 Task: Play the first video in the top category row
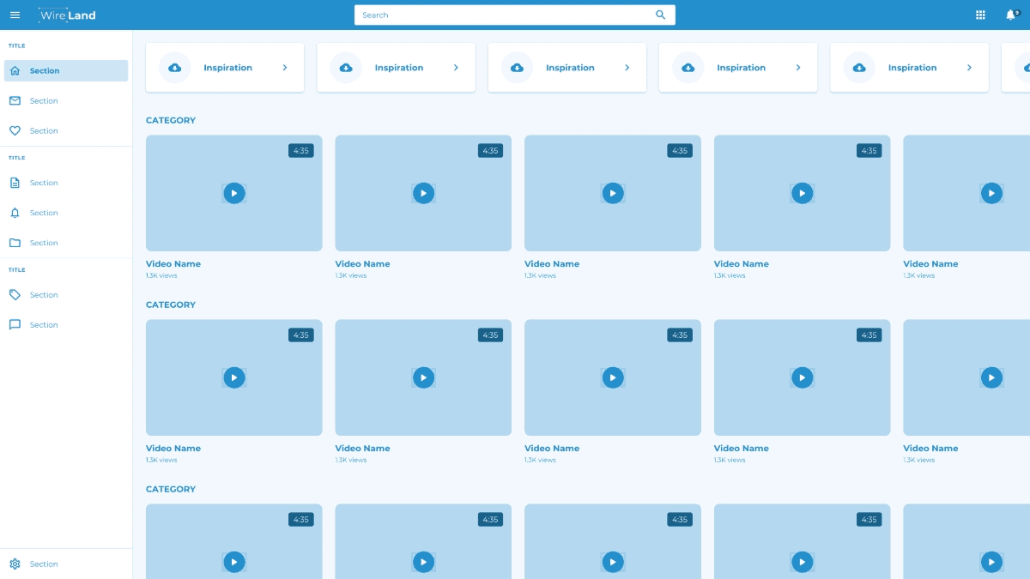(x=234, y=193)
